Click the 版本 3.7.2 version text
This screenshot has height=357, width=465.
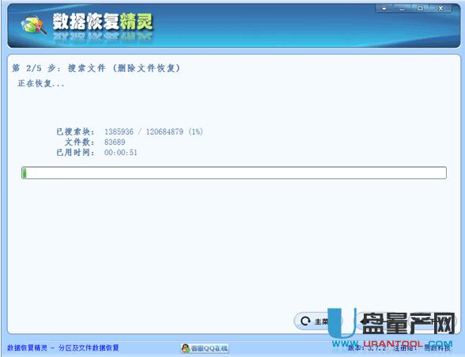coord(367,348)
